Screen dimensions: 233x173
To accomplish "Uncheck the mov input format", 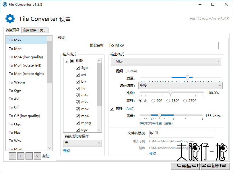I will pos(78,109).
